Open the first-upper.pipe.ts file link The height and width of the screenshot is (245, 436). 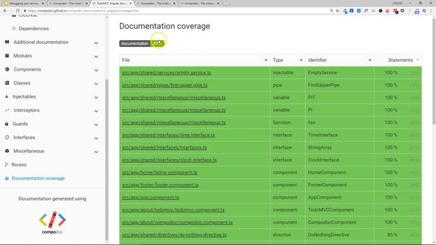click(x=165, y=85)
